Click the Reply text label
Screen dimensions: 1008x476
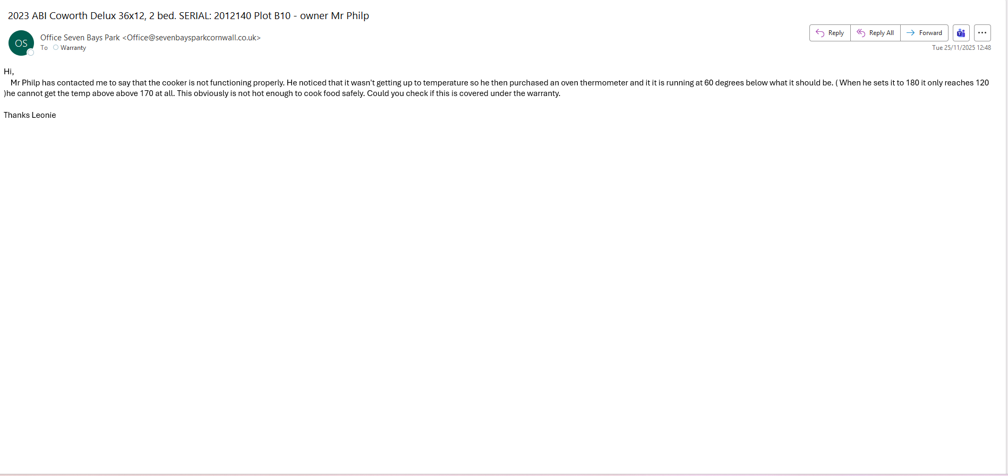836,33
